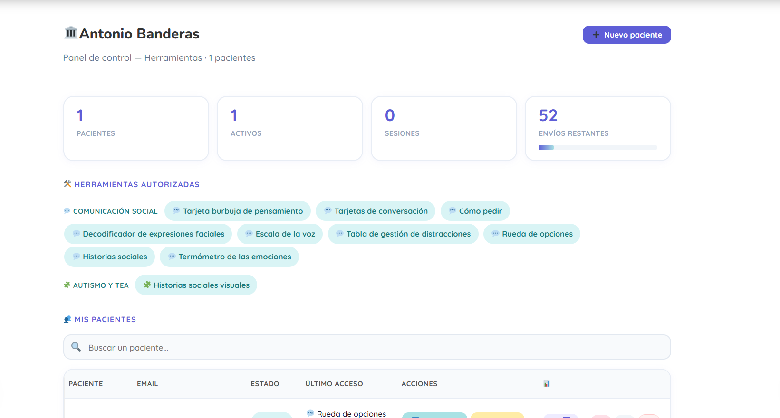Open Tabla de gestión de distracciones

tap(403, 234)
